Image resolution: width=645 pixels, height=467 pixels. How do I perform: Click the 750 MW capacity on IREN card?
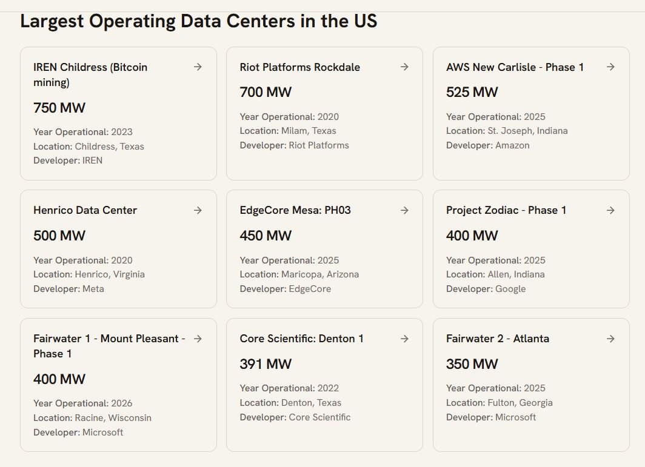pos(59,108)
